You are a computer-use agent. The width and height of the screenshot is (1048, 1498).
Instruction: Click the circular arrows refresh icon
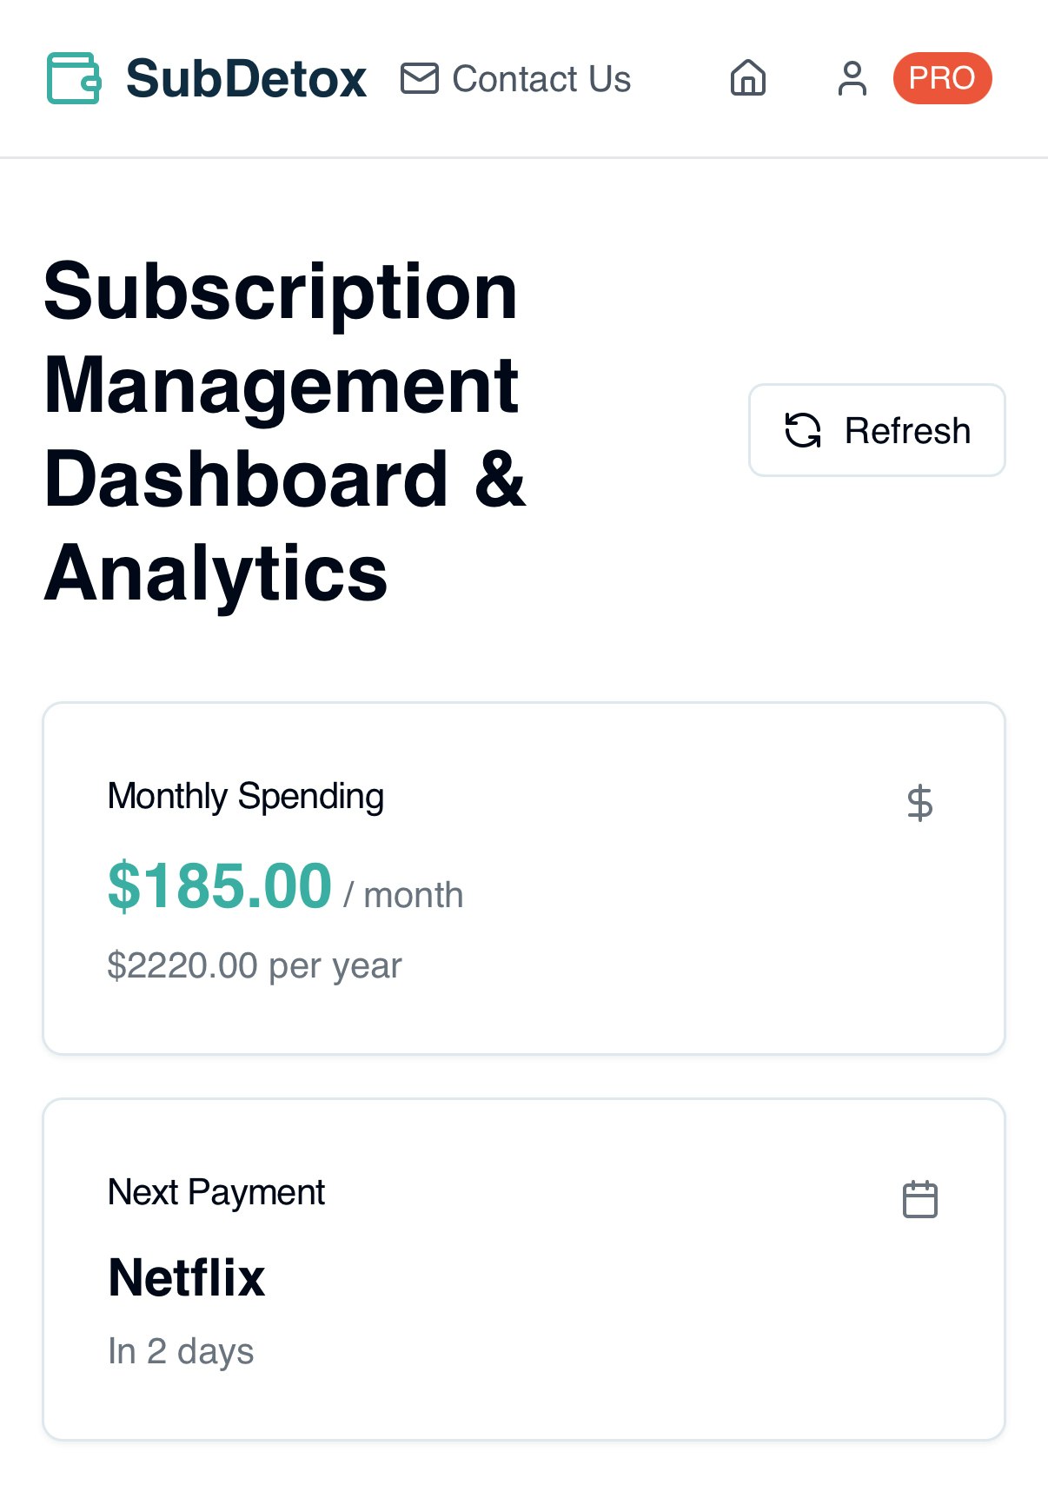pos(802,430)
